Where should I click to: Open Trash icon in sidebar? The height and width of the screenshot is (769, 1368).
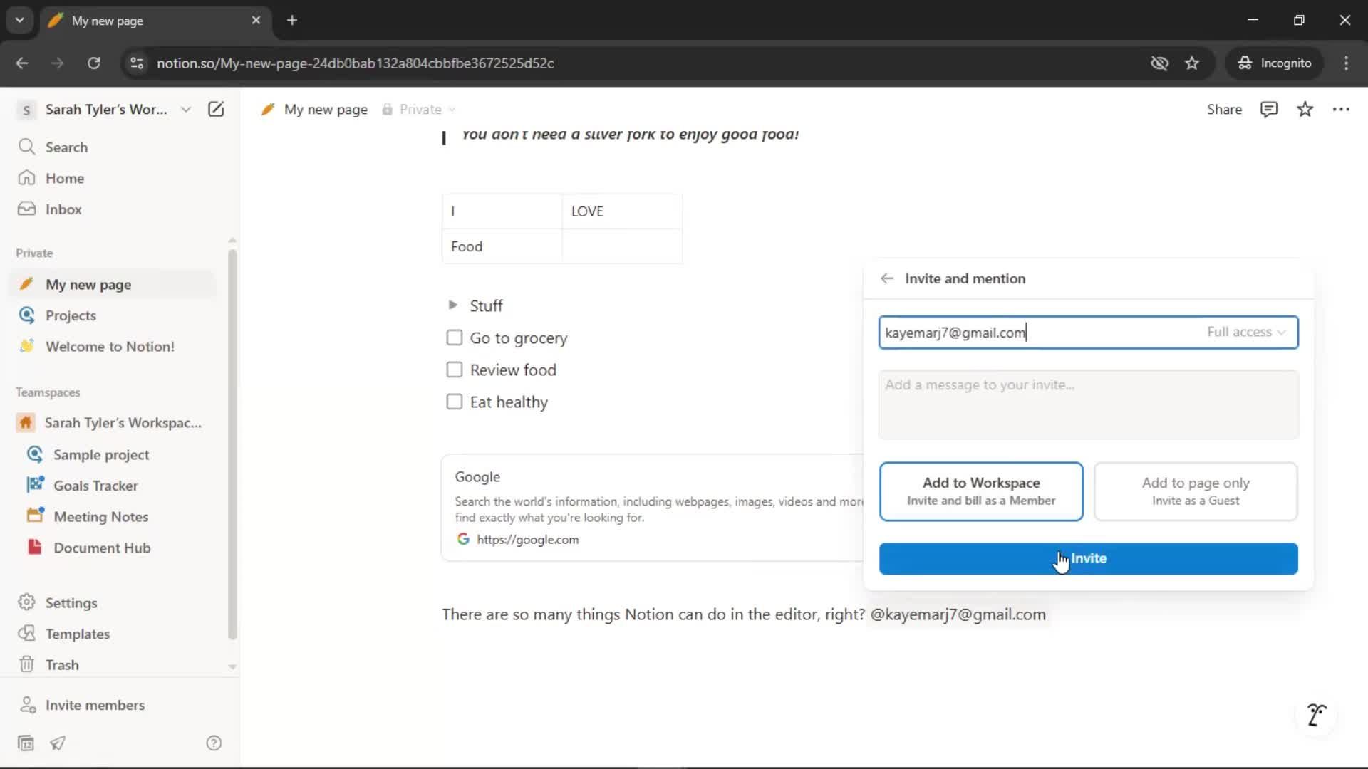(x=26, y=664)
